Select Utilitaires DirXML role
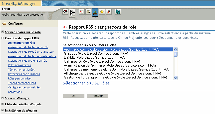 coord(118,62)
